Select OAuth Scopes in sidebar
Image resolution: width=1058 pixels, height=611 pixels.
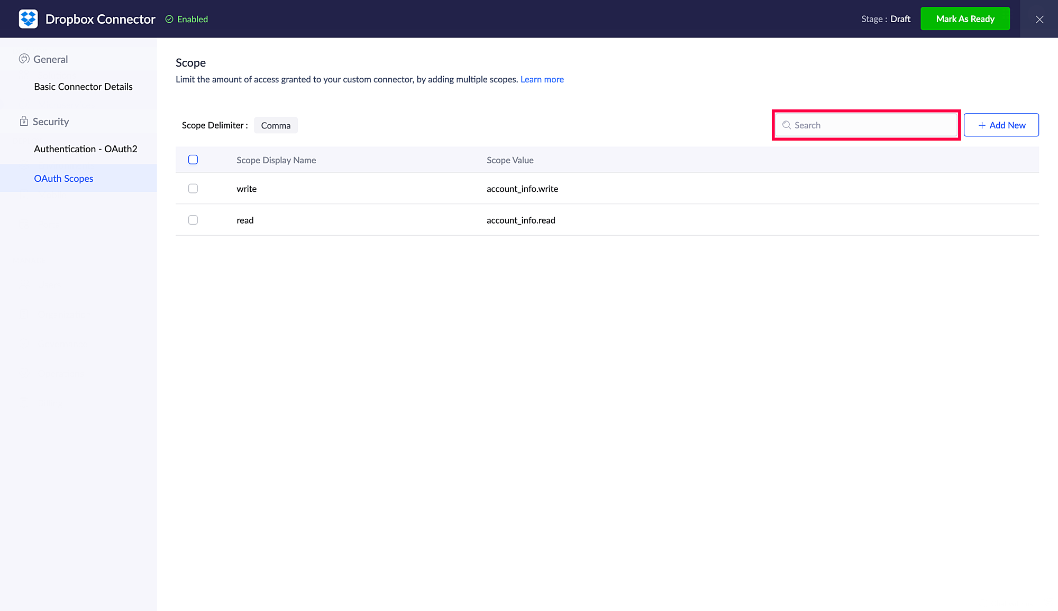[63, 179]
